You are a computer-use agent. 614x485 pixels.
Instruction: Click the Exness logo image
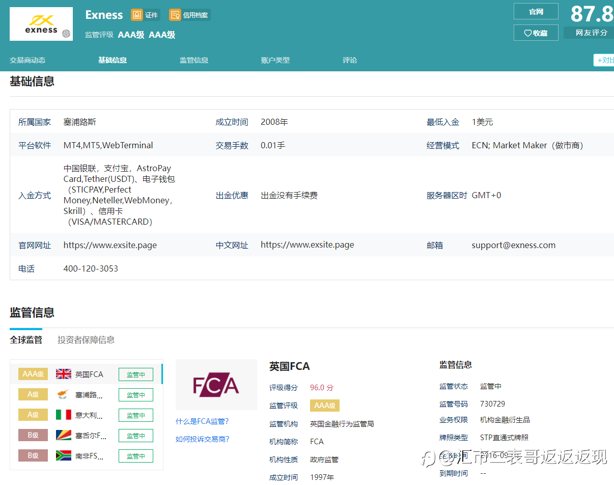point(41,24)
